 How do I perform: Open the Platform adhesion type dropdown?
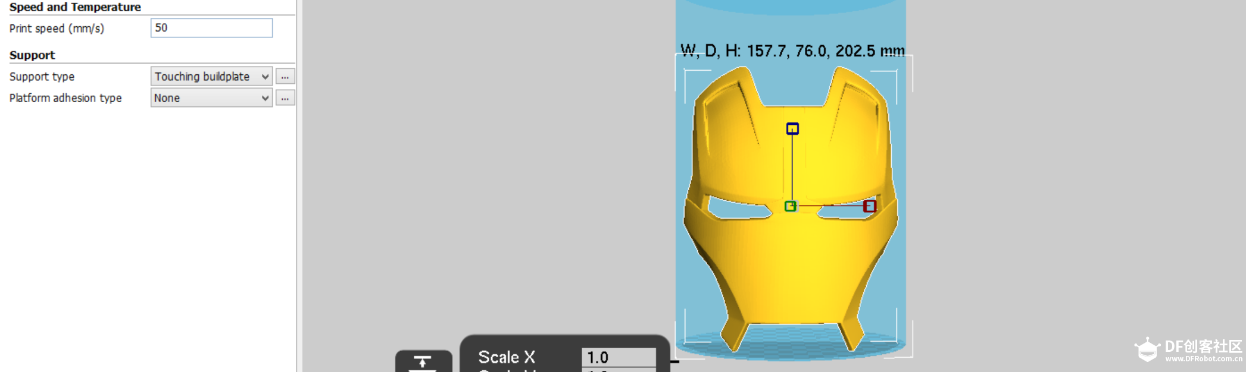(x=211, y=98)
